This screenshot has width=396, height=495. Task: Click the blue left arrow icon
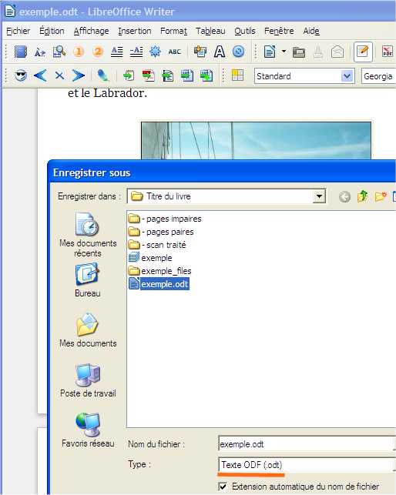41,75
